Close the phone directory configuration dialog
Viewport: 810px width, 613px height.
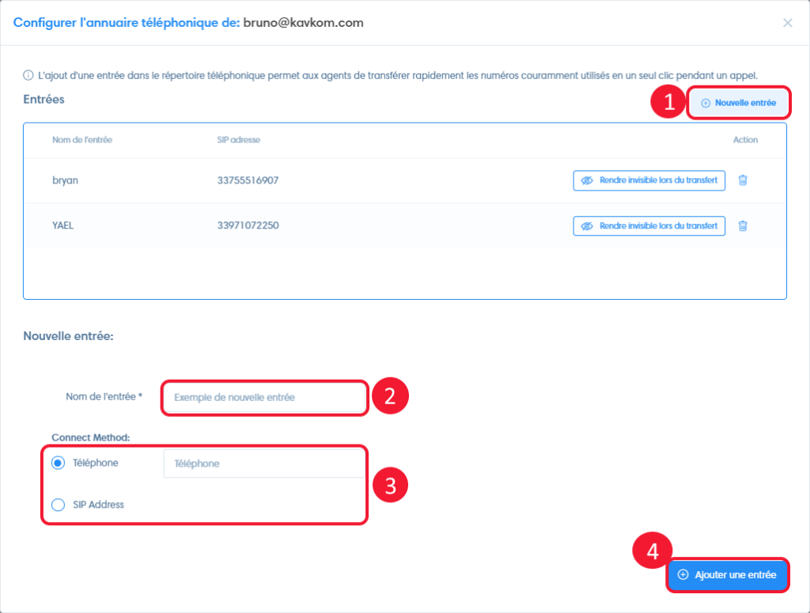[x=788, y=23]
